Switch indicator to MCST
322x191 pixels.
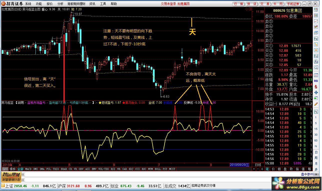pyautogui.click(x=172, y=169)
